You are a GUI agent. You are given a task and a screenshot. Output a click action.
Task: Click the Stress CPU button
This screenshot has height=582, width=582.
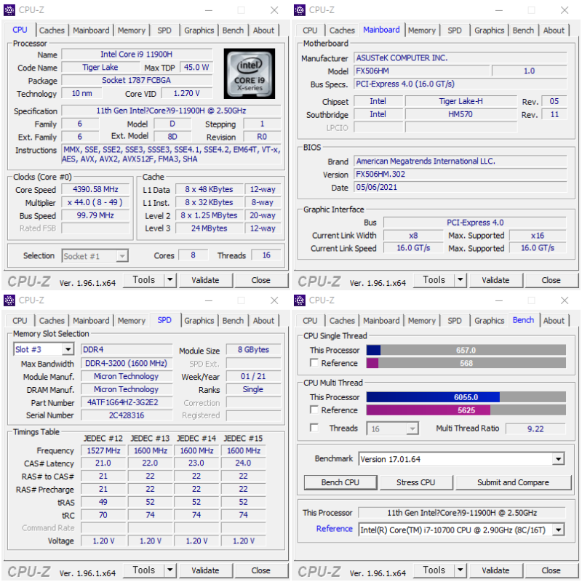[415, 482]
